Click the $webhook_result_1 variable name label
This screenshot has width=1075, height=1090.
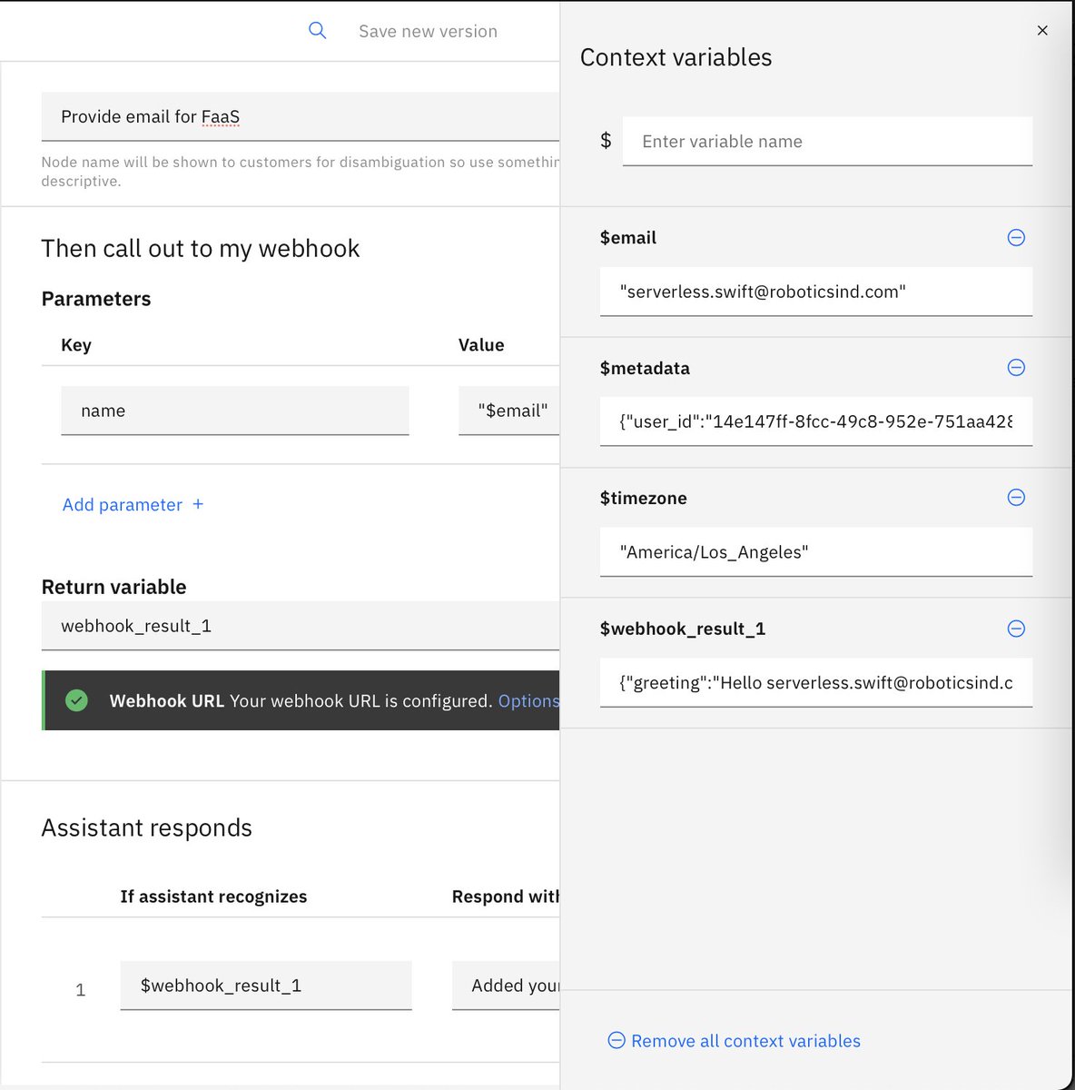pyautogui.click(x=683, y=629)
